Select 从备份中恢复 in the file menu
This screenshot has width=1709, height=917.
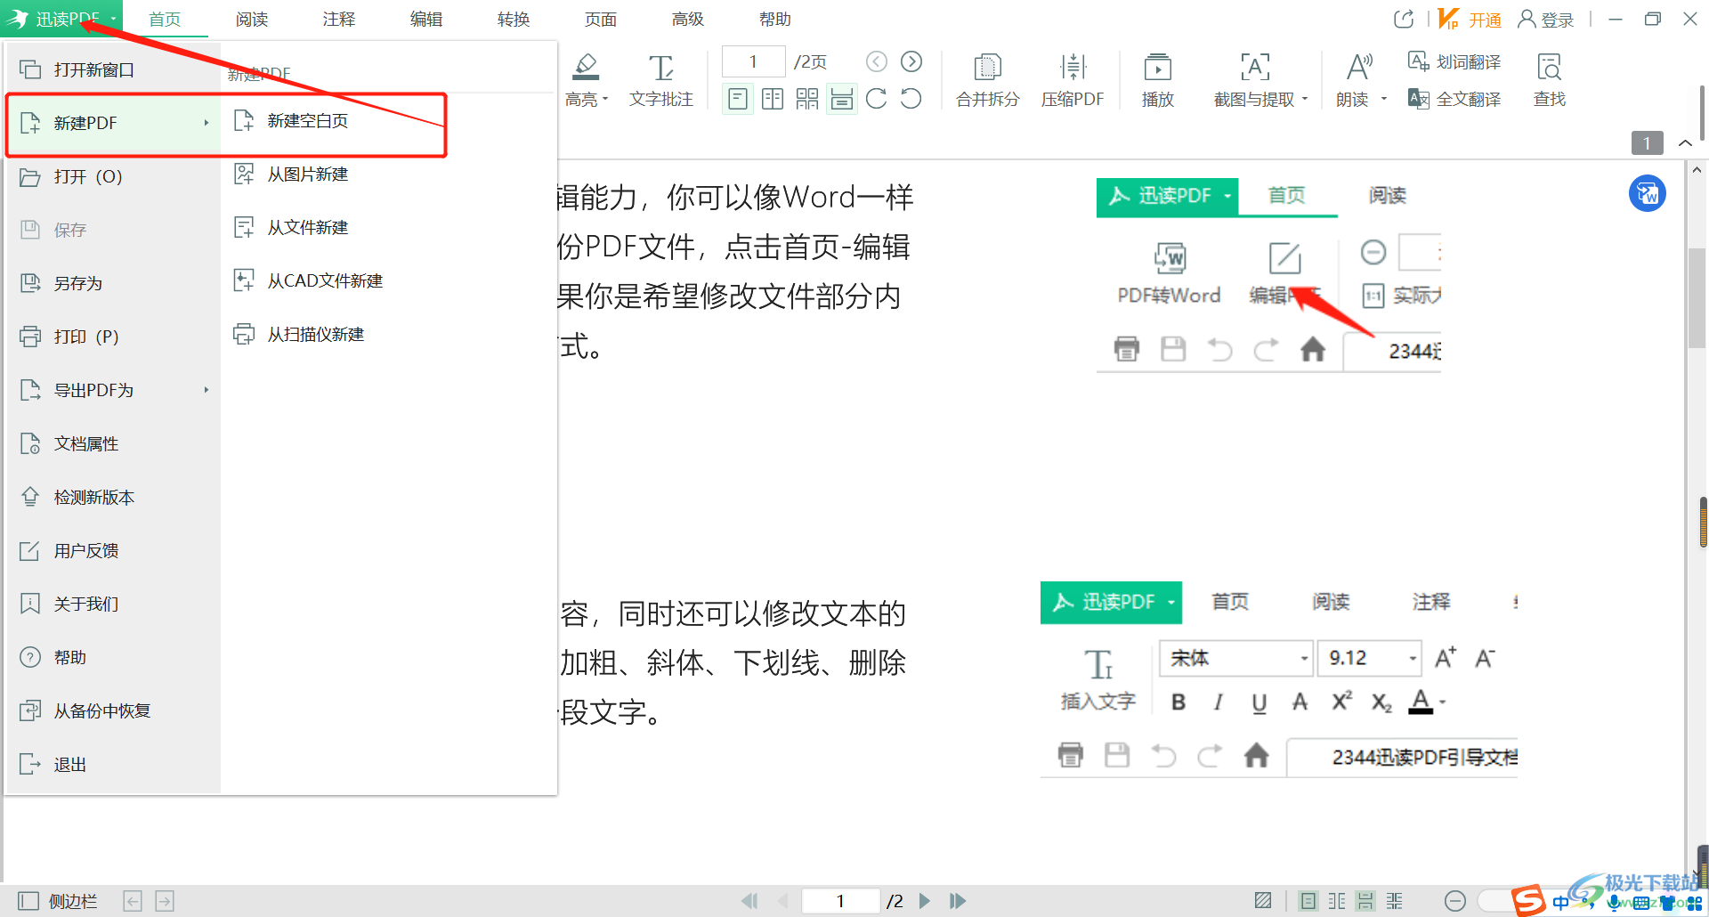pos(113,710)
